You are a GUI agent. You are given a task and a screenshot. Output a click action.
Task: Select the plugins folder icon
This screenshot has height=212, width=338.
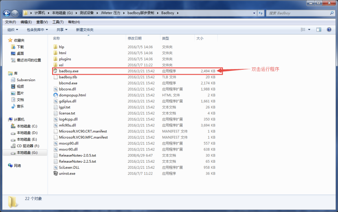coord(55,59)
